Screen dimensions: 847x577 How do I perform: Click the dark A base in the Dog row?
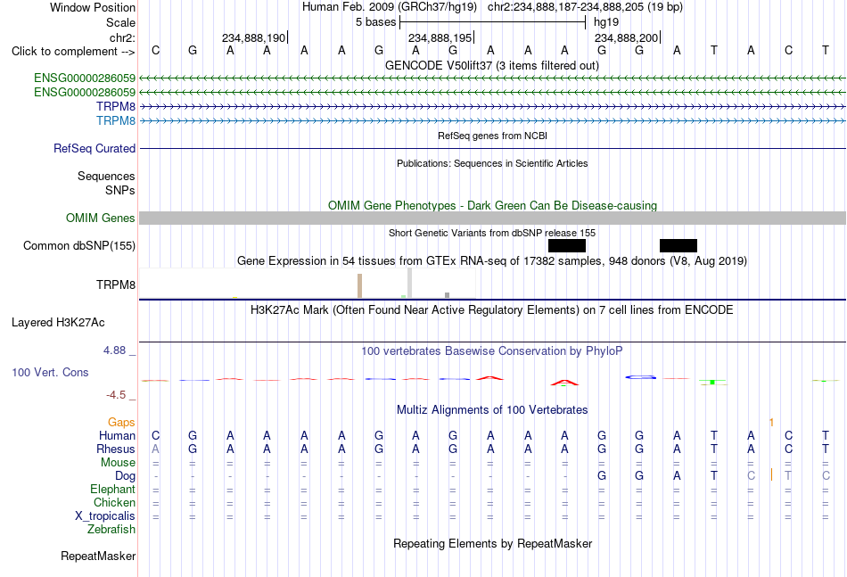[x=677, y=476]
